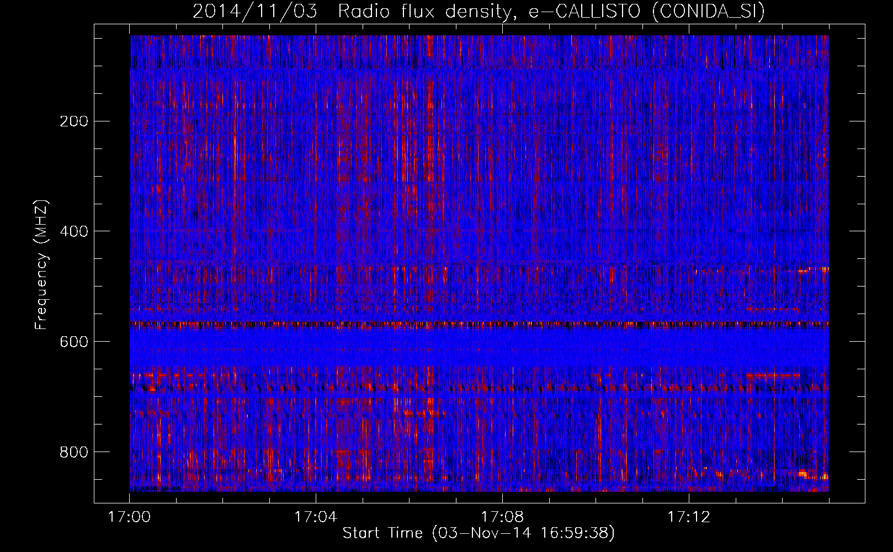Click the 'Start Time (03-Nov-14 16:59:38)' label
Image resolution: width=893 pixels, height=552 pixels.
pyautogui.click(x=479, y=533)
